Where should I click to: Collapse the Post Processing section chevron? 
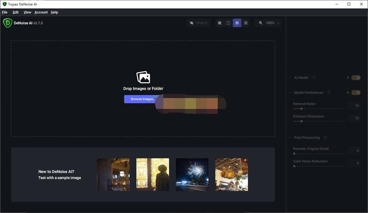tap(290, 138)
